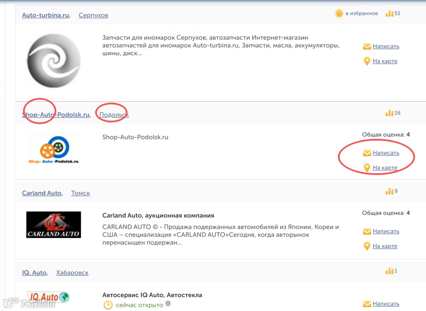Click the info icon after сейчас открыто
Image resolution: width=426 pixels, height=311 pixels.
(x=168, y=304)
